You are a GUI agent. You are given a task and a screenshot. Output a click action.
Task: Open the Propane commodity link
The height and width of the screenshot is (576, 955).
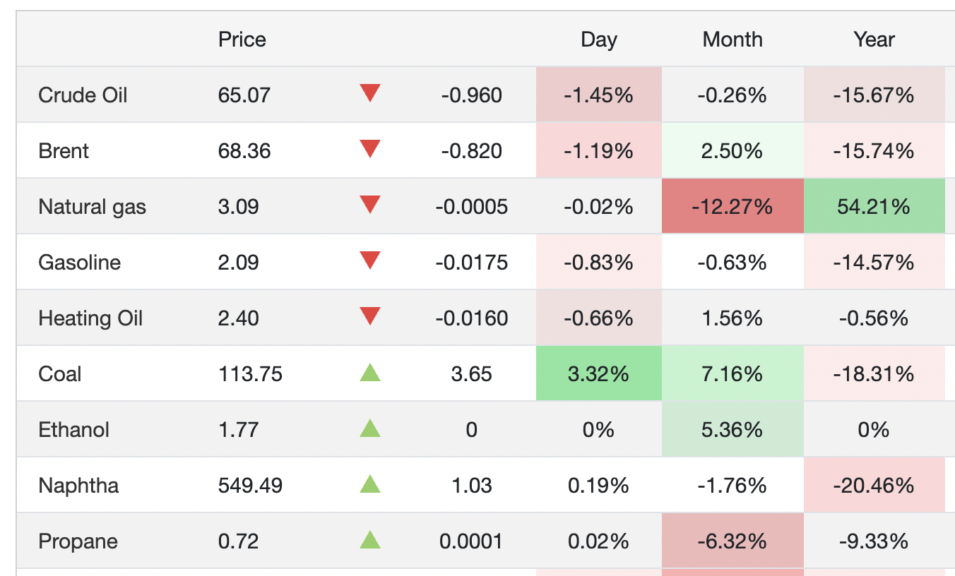coord(78,541)
